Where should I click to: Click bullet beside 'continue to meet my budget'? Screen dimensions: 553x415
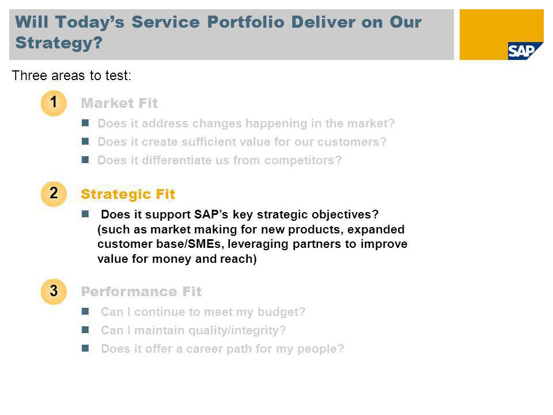click(x=85, y=311)
